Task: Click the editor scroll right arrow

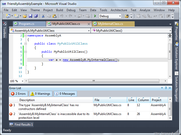Action: pos(165,81)
